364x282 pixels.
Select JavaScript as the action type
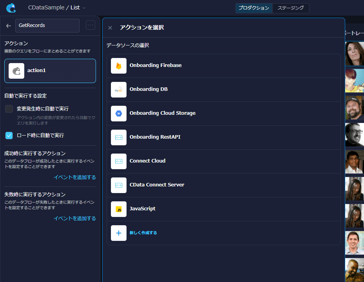(224, 209)
